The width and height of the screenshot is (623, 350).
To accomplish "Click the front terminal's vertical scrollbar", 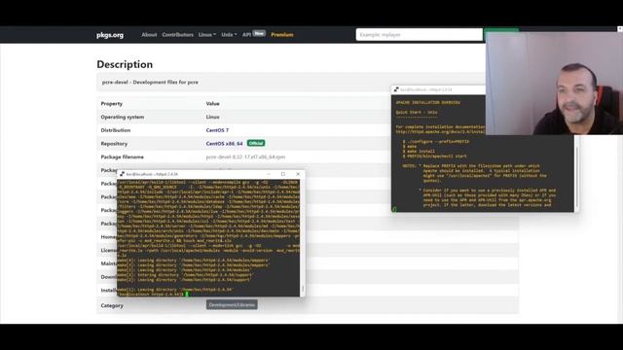I will 303,237.
